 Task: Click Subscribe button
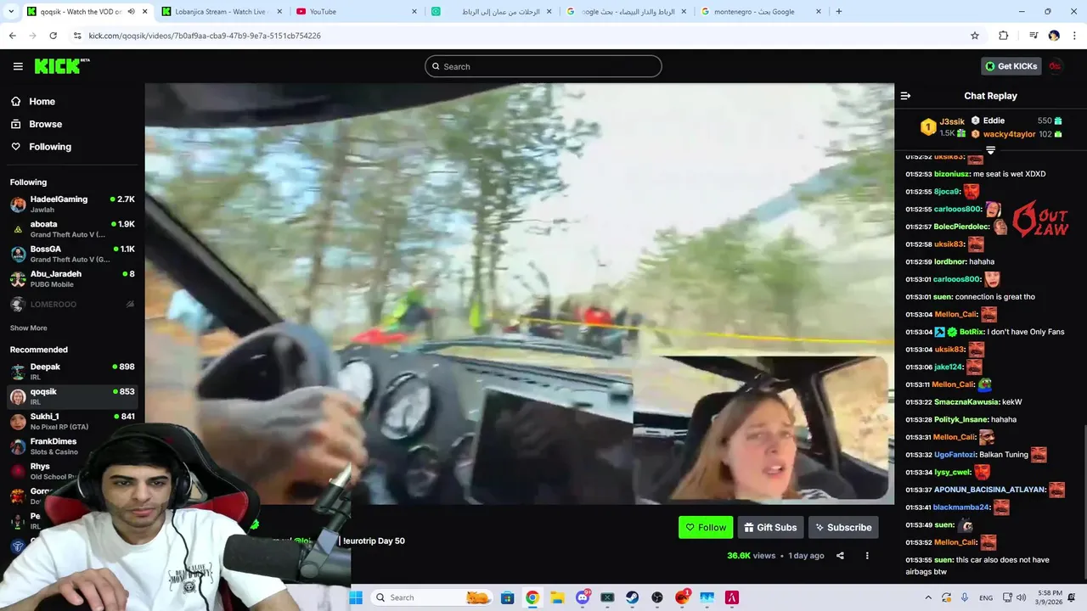coord(843,527)
